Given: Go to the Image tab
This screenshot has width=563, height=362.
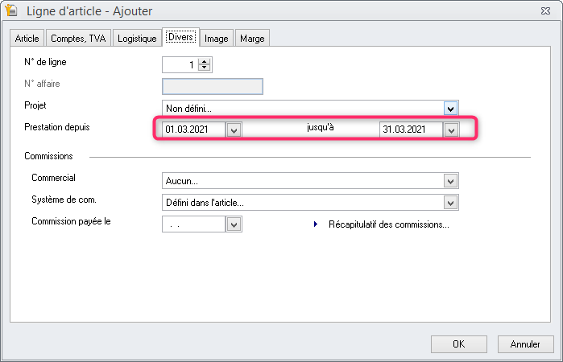Looking at the screenshot, I should tap(216, 38).
